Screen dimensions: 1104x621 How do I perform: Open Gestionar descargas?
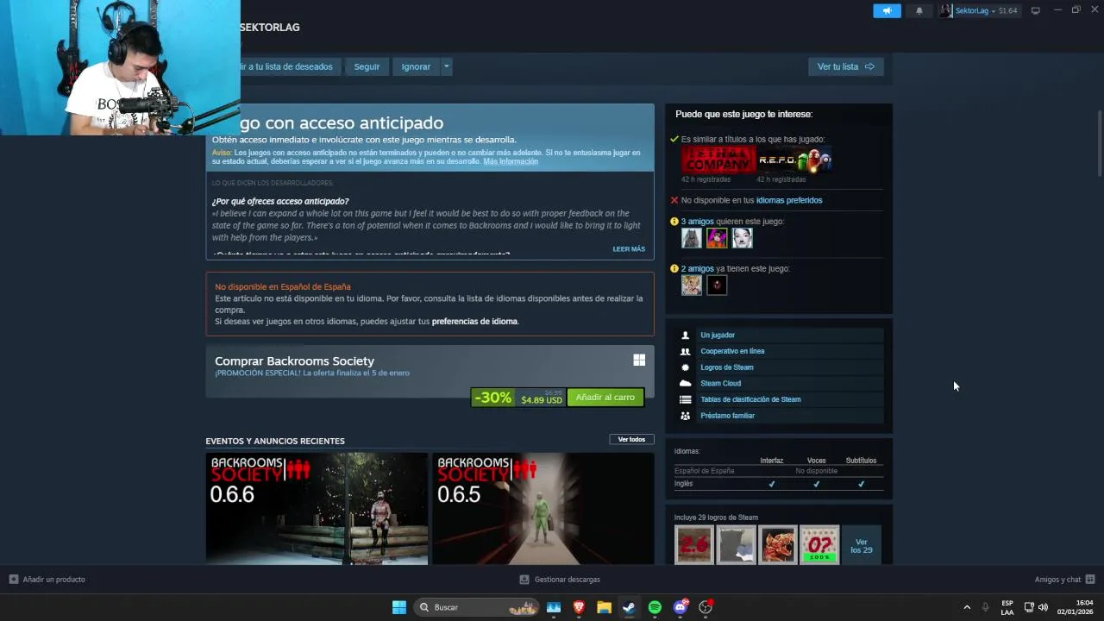coord(560,580)
